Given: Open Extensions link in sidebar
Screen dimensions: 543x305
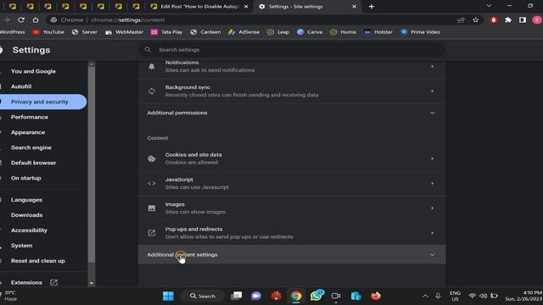Looking at the screenshot, I should pyautogui.click(x=34, y=282).
